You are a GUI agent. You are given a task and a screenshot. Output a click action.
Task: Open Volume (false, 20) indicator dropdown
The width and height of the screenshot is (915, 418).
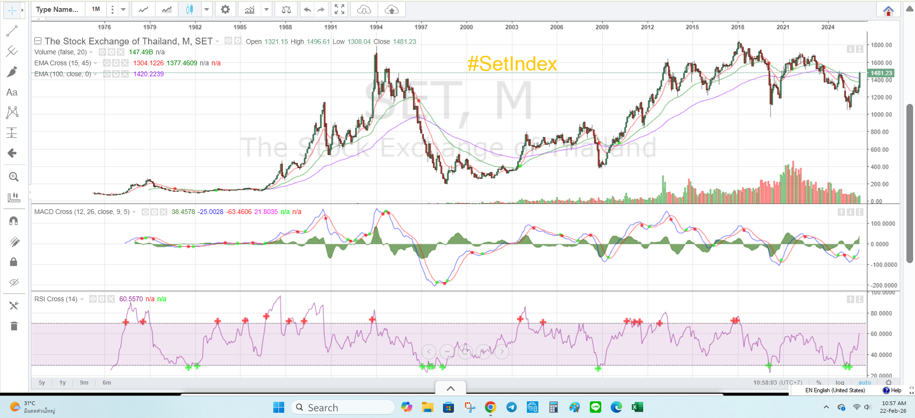[x=91, y=52]
